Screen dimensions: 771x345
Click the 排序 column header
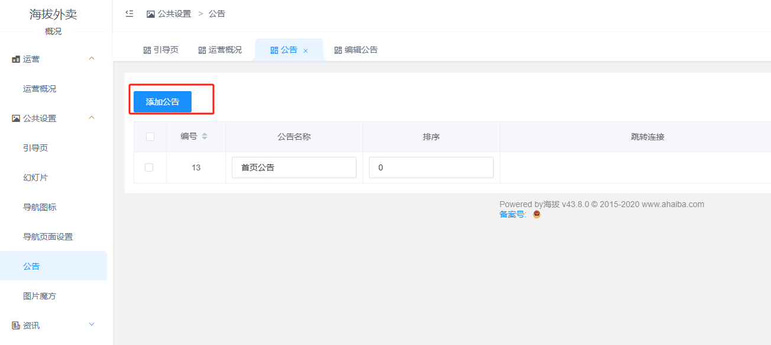pyautogui.click(x=431, y=137)
